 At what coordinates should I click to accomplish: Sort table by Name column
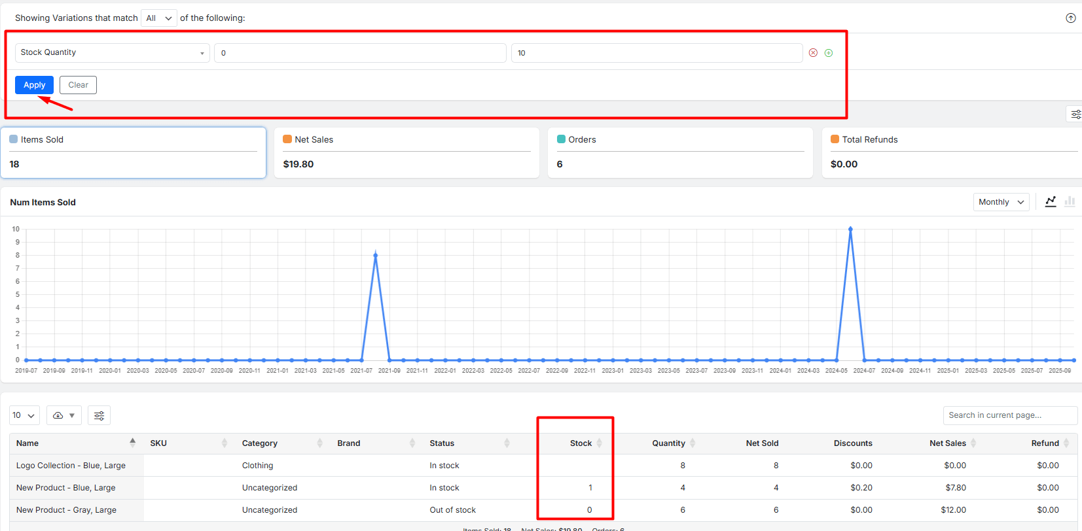click(27, 443)
